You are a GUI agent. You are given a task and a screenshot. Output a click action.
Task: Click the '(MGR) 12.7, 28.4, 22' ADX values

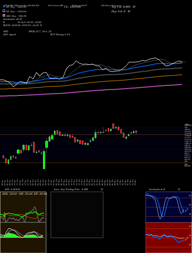pos(40,31)
